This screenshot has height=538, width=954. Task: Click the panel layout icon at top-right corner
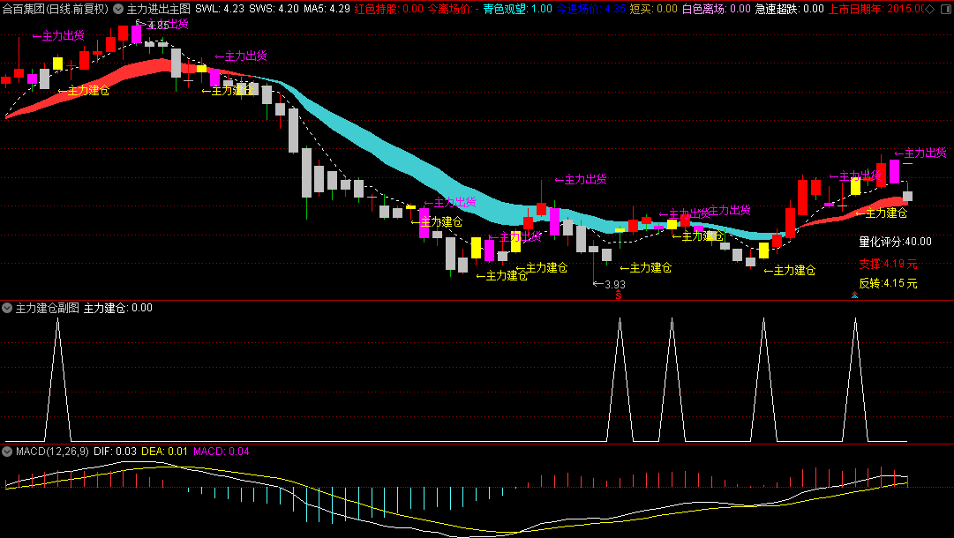click(x=945, y=9)
